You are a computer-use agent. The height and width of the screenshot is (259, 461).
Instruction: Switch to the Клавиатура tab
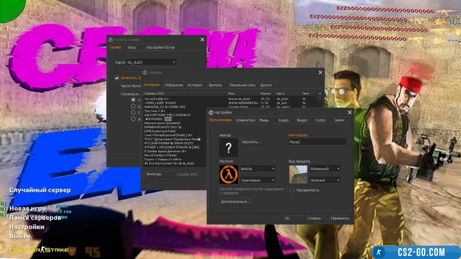245,120
